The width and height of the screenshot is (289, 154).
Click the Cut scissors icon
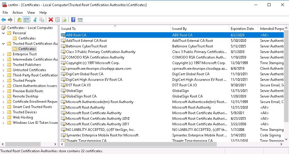[35, 20]
